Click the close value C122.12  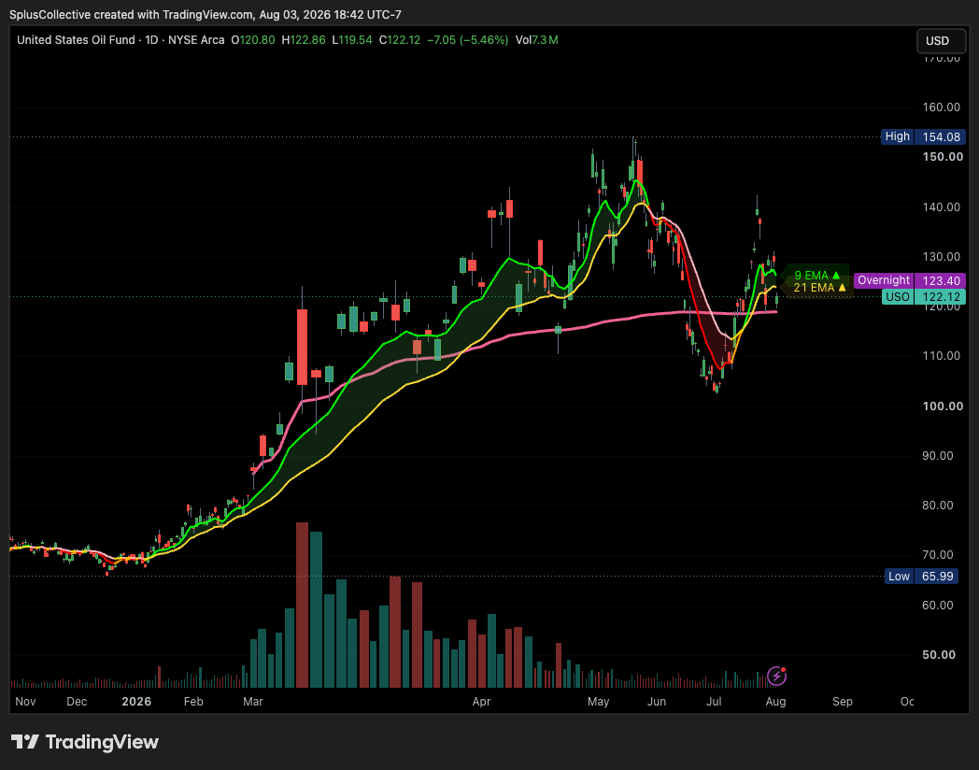click(x=400, y=40)
